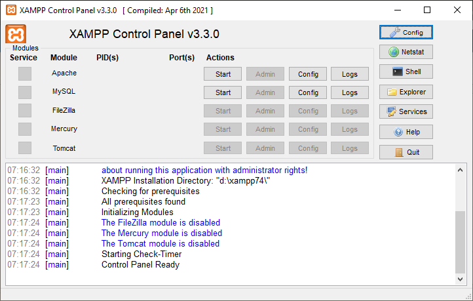This screenshot has height=301, width=473.
Task: Click log warning about administrator rights
Action: pyautogui.click(x=204, y=171)
